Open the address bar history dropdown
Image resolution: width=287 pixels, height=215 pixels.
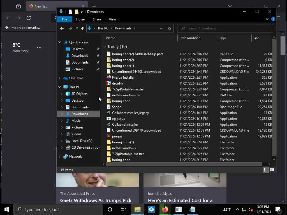(161, 28)
